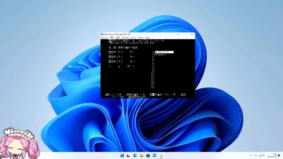Click the メニュー終了 option

(x=122, y=66)
